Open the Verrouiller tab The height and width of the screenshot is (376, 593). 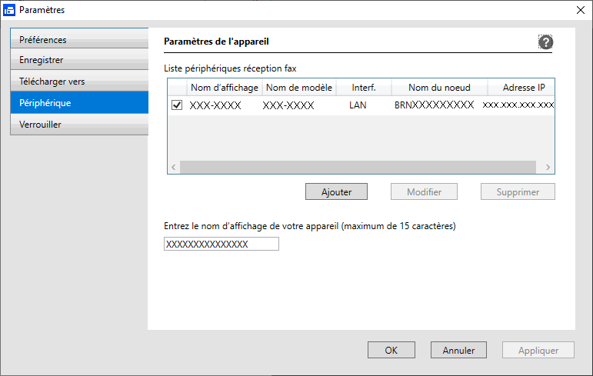pyautogui.click(x=79, y=125)
